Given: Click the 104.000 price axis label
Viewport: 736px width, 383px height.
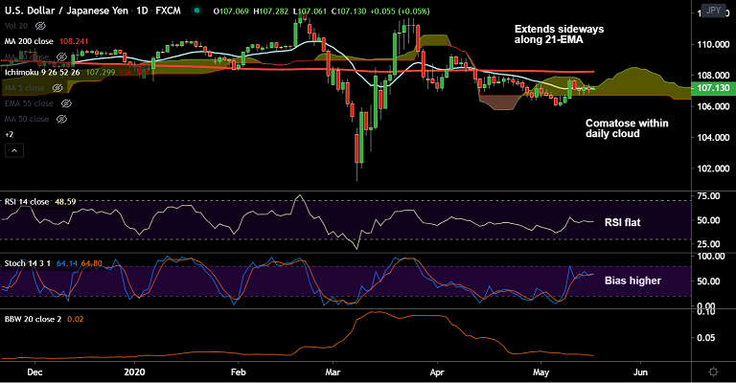Looking at the screenshot, I should pos(713,137).
